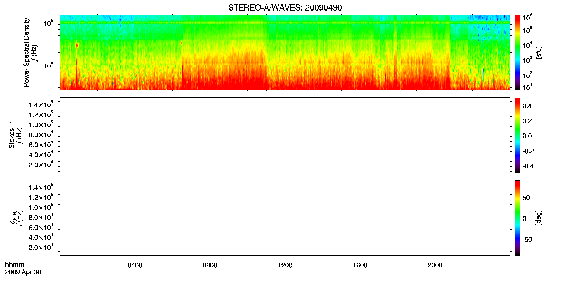Click the power spectral density spectrogram

click(285, 52)
